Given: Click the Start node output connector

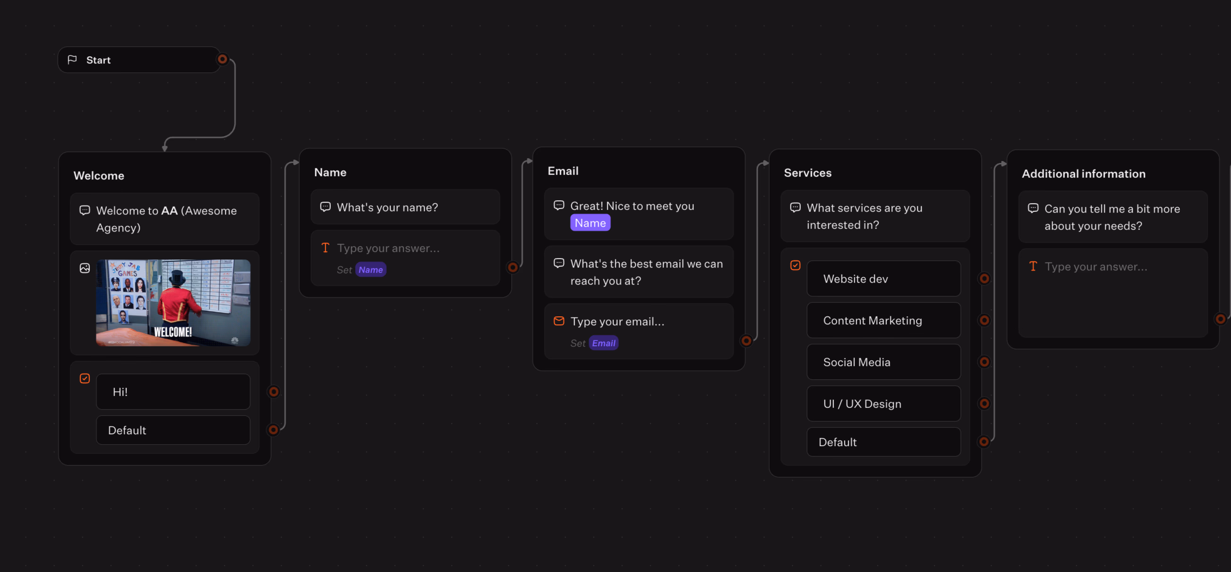Looking at the screenshot, I should point(222,59).
